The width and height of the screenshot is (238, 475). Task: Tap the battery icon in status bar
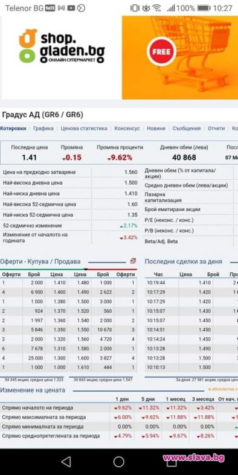204,8
